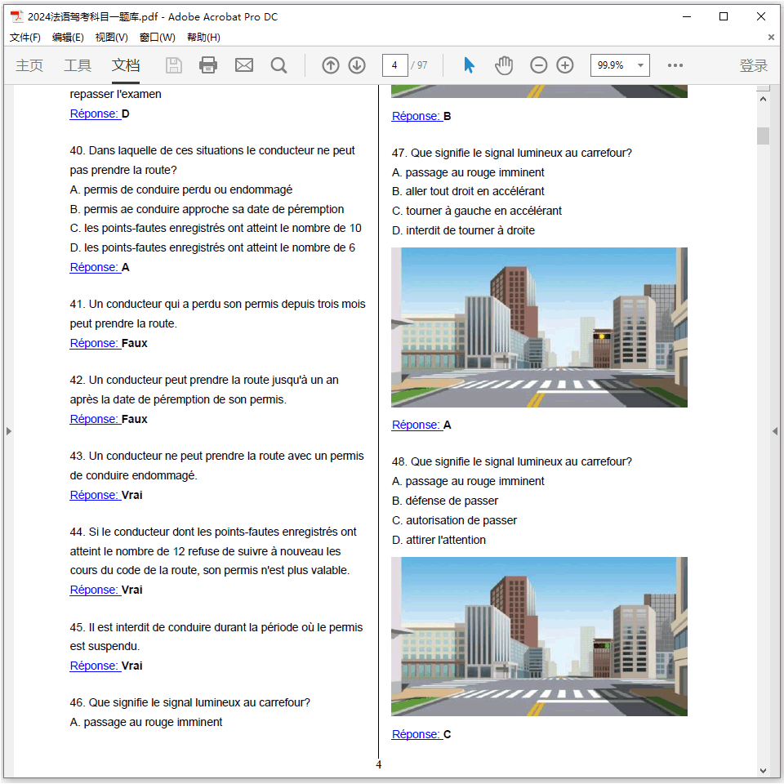This screenshot has width=784, height=784.
Task: Activate the Hand pan tool
Action: point(504,65)
